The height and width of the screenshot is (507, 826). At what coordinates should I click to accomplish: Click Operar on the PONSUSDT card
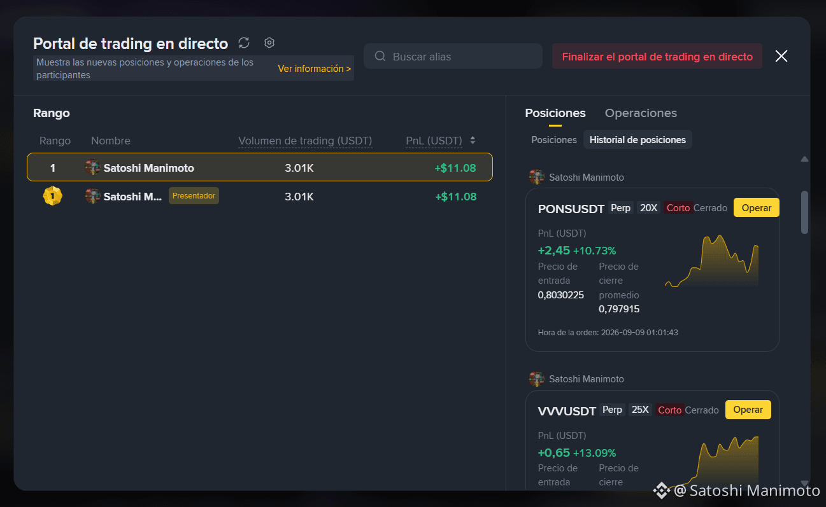pos(757,208)
